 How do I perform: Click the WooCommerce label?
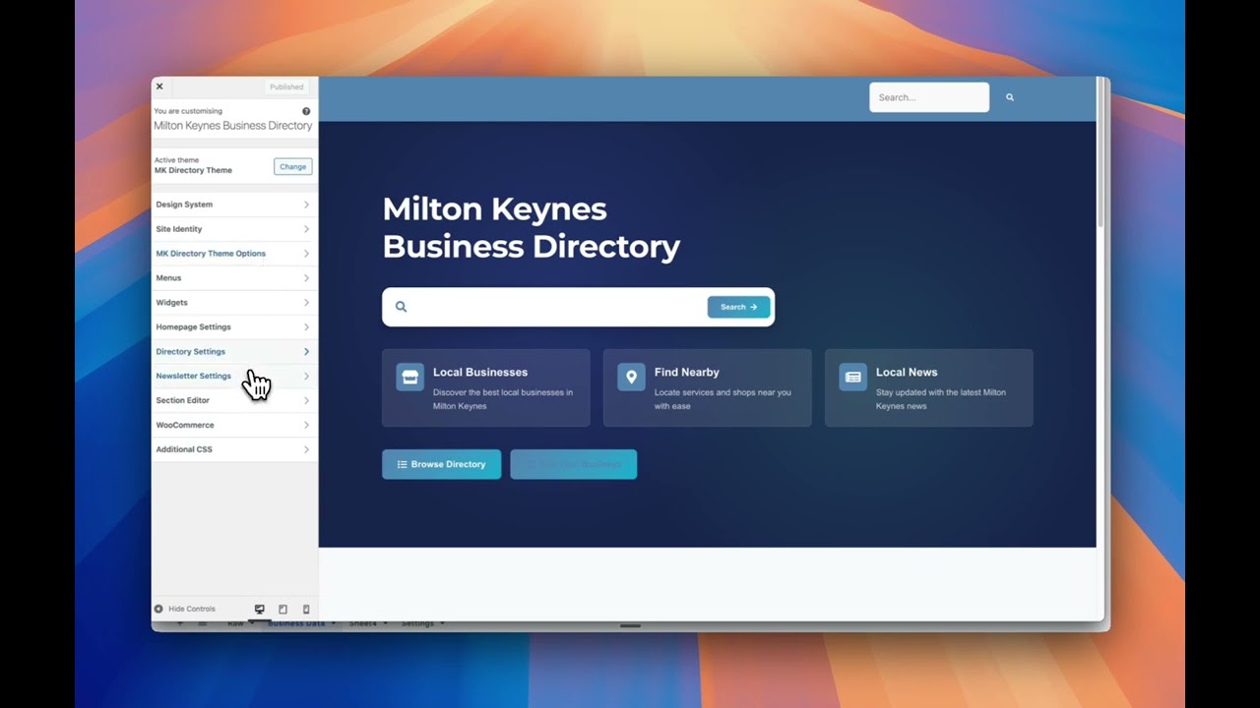[184, 425]
